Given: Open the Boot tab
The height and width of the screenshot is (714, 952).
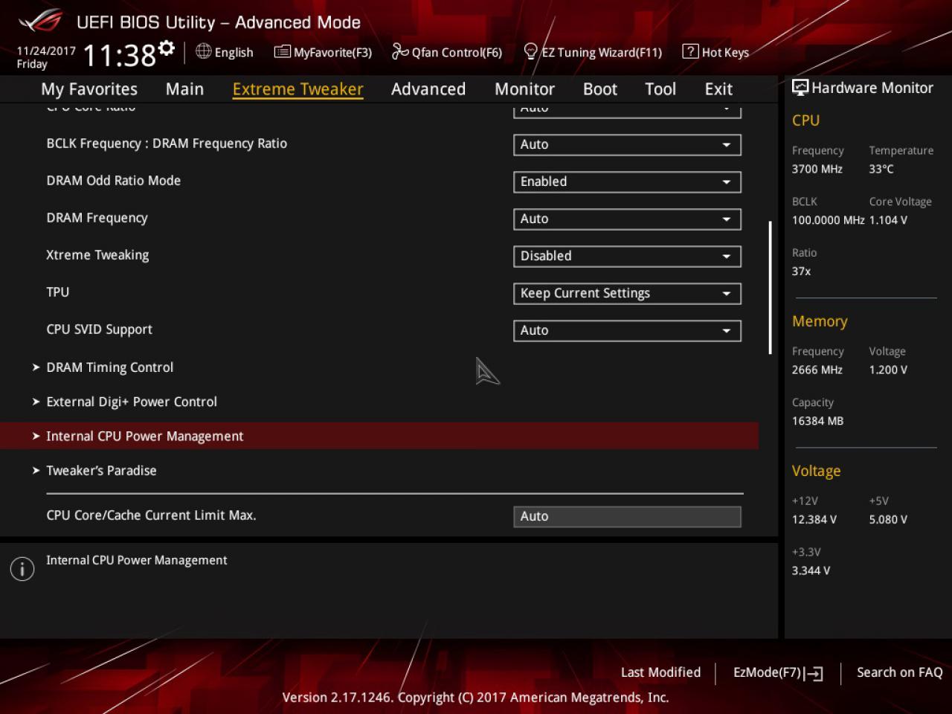Looking at the screenshot, I should click(x=600, y=89).
